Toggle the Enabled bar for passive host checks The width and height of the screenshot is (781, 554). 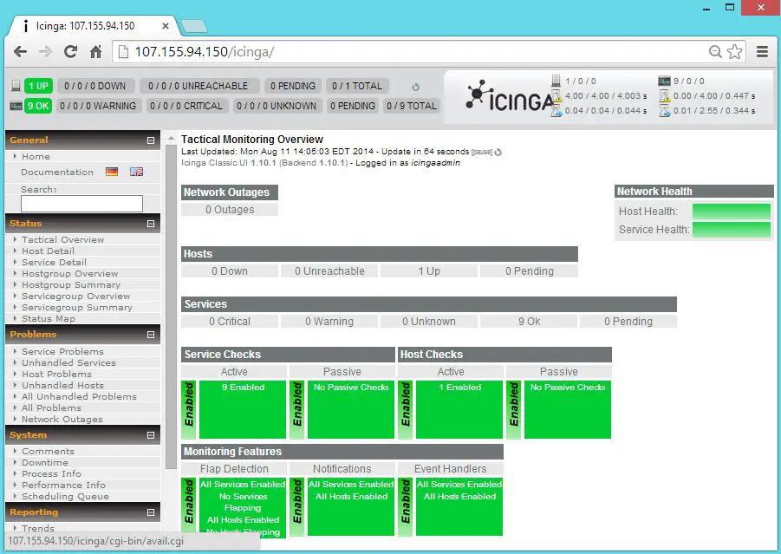(x=513, y=409)
